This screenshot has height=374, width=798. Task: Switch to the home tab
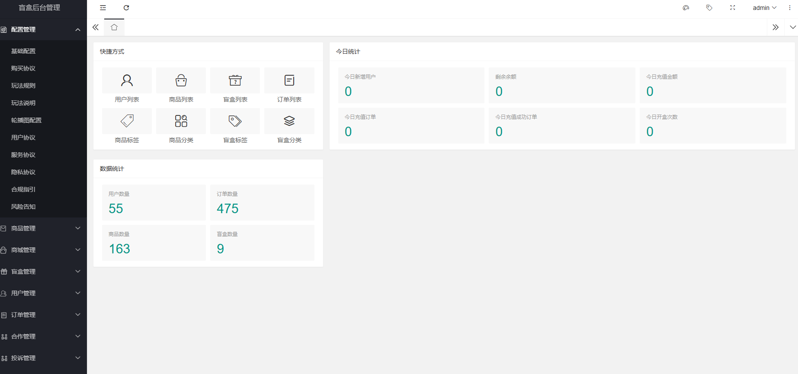click(x=114, y=27)
